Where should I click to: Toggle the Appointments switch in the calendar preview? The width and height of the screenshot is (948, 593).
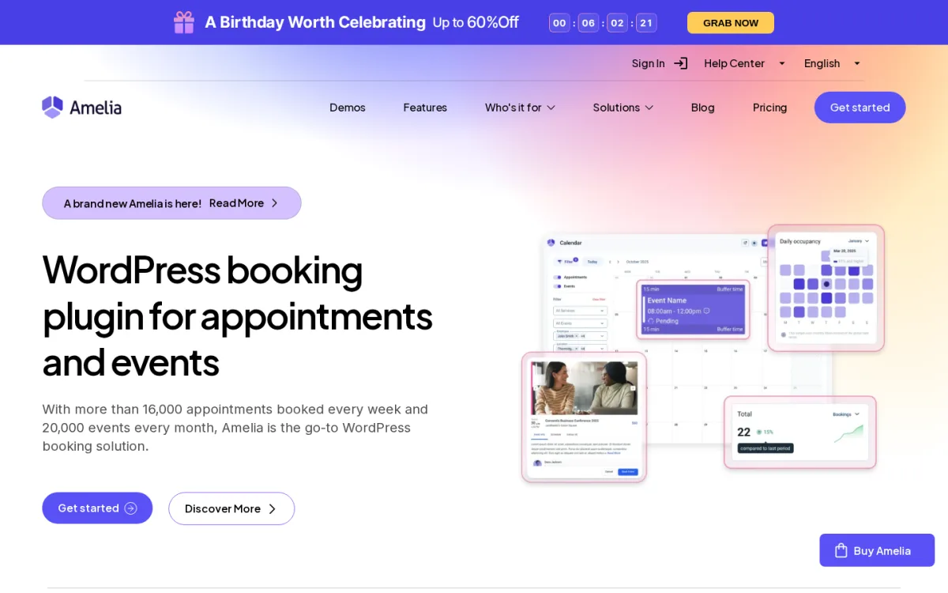(557, 278)
